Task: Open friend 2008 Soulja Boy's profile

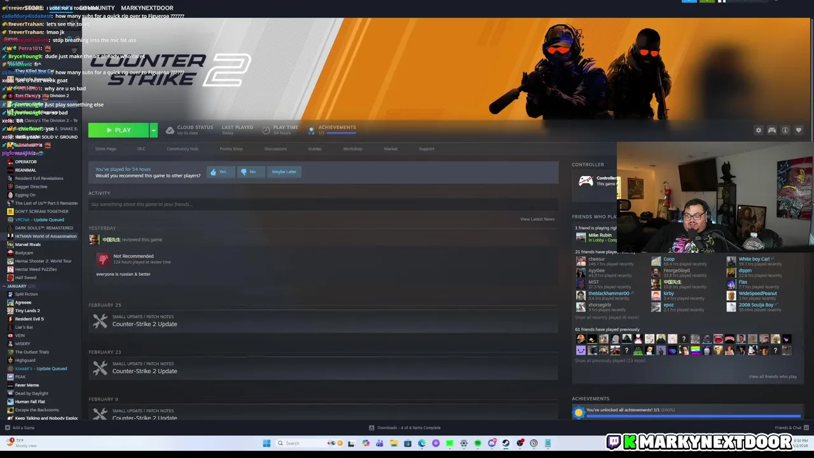Action: click(756, 305)
